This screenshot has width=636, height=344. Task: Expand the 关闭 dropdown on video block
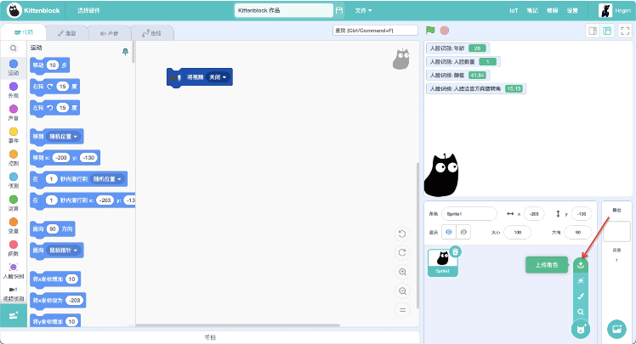pos(219,77)
